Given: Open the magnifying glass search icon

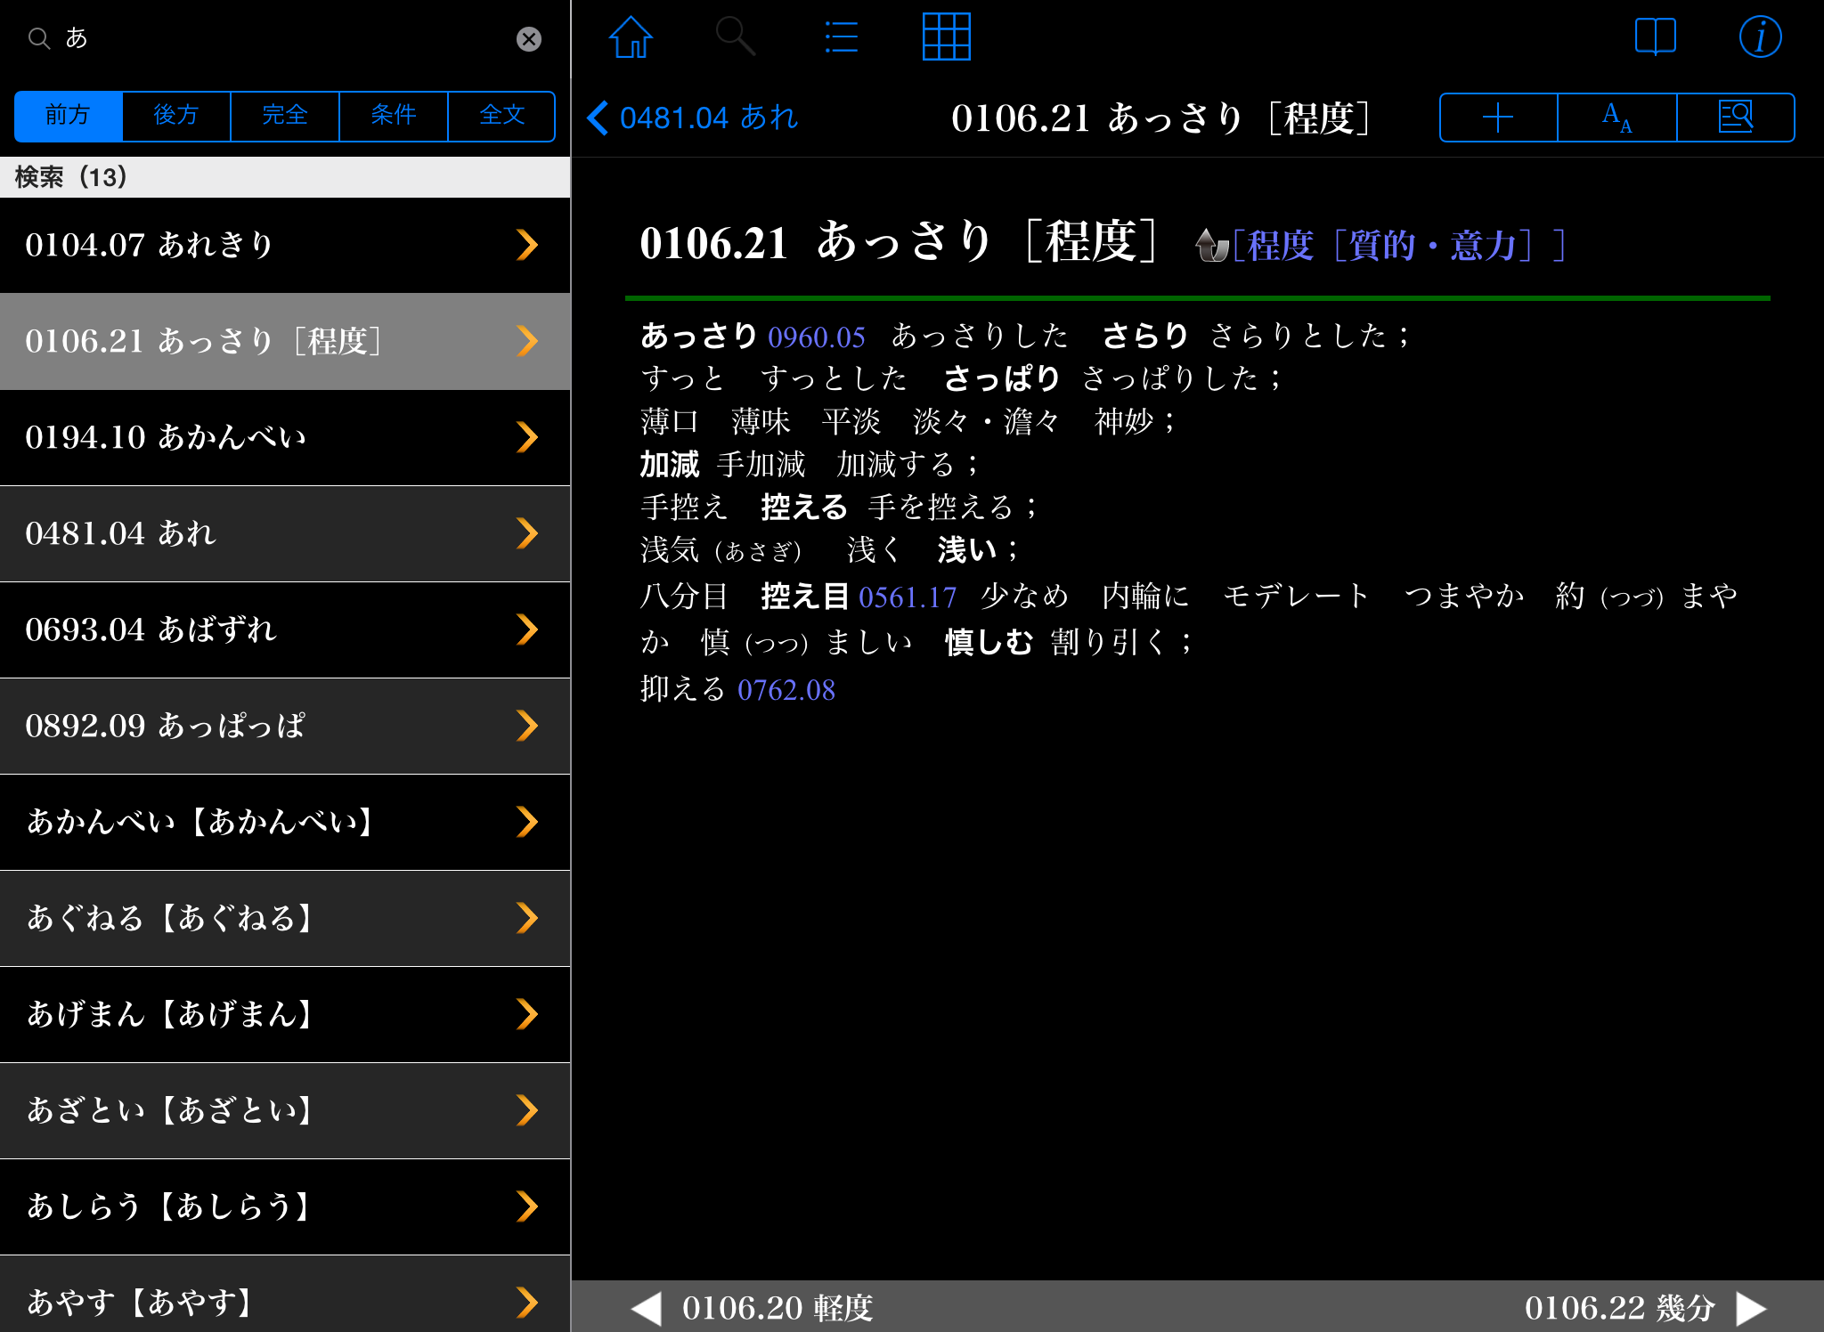Looking at the screenshot, I should point(735,37).
